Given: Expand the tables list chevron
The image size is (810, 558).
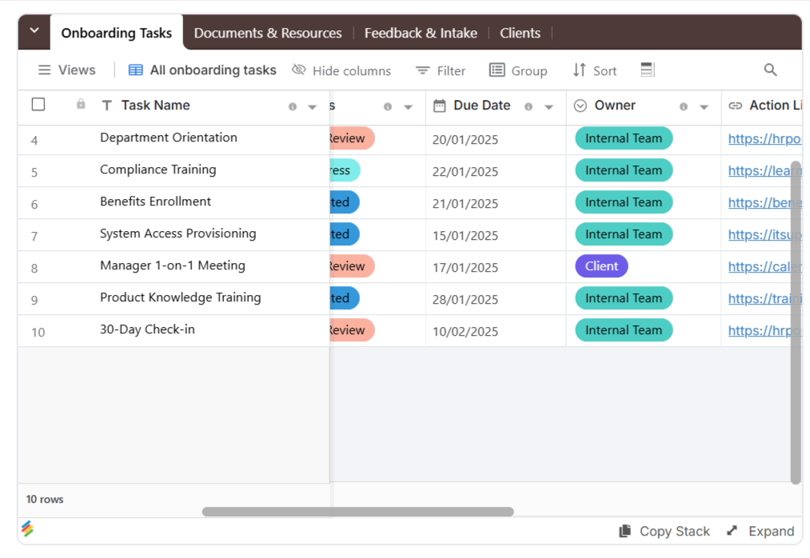Looking at the screenshot, I should tap(34, 30).
